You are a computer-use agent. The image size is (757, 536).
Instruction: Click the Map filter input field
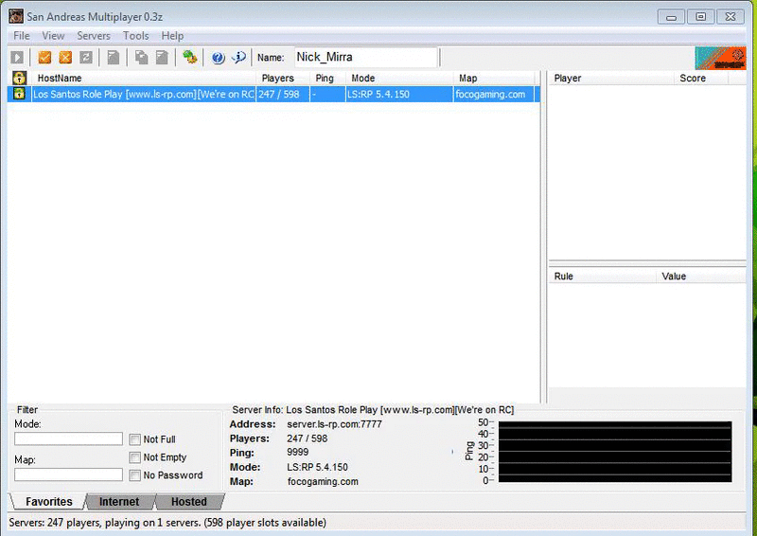(68, 474)
